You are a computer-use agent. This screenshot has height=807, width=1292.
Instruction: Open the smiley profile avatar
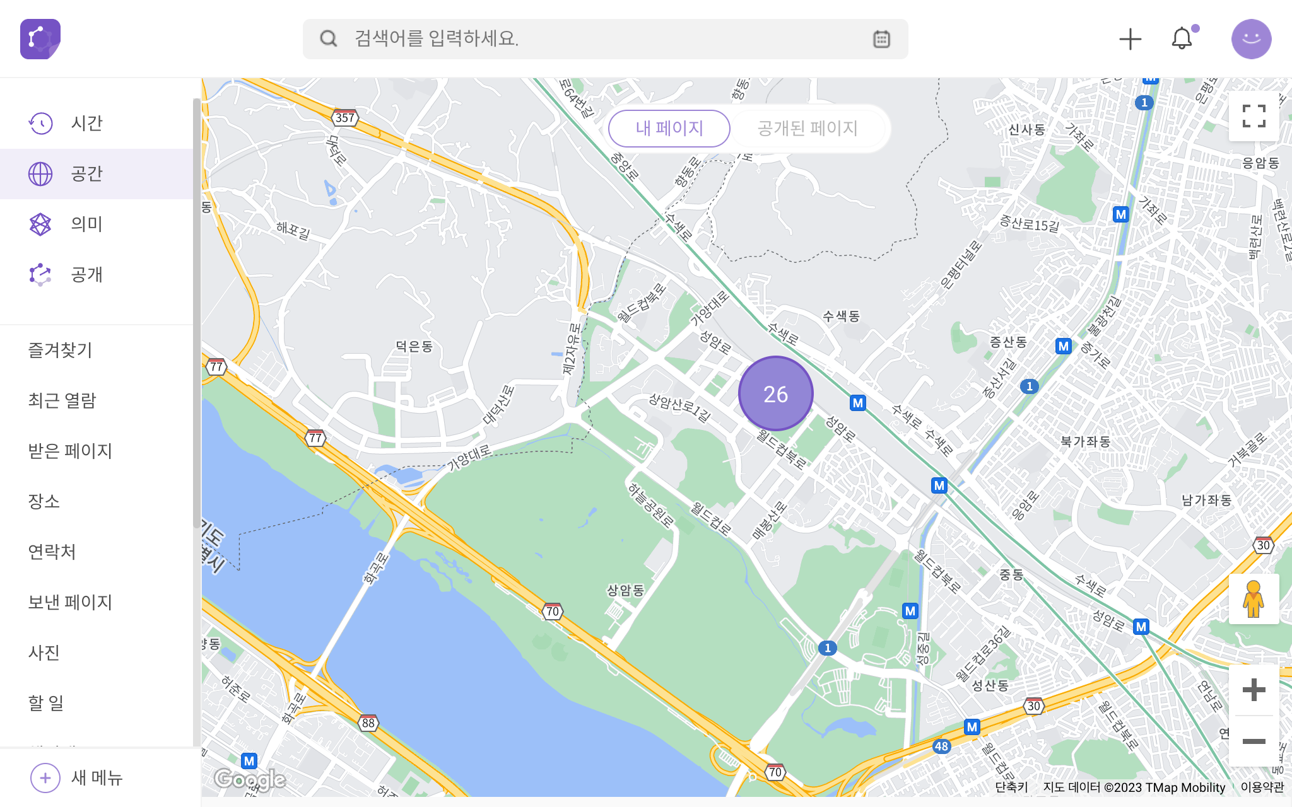[1251, 39]
